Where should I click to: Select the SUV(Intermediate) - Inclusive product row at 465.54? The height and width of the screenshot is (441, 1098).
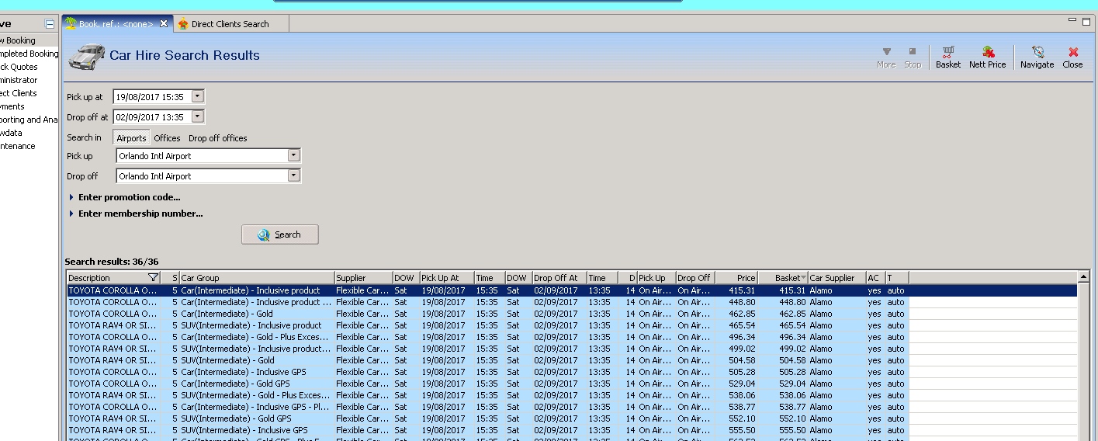(572, 325)
